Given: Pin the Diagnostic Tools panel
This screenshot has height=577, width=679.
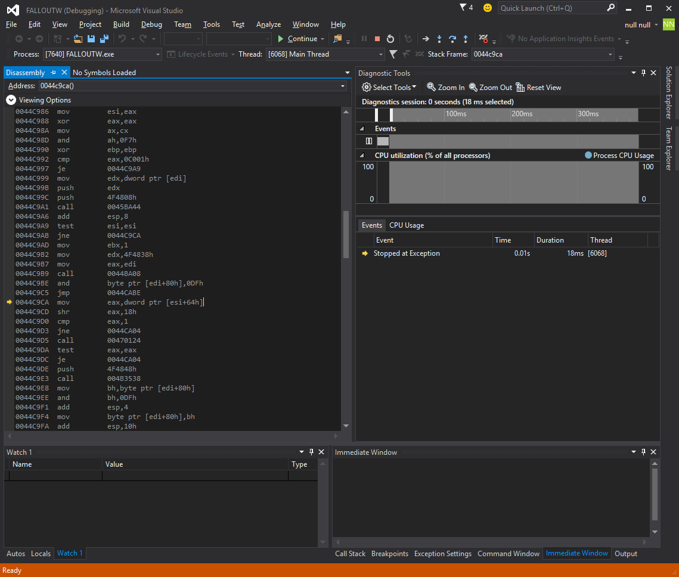Looking at the screenshot, I should (x=643, y=73).
